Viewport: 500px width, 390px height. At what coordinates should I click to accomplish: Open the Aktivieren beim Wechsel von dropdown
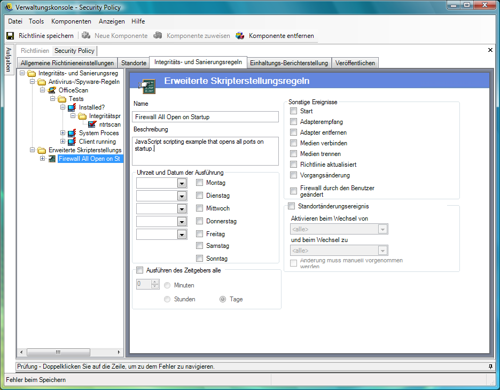click(x=382, y=229)
